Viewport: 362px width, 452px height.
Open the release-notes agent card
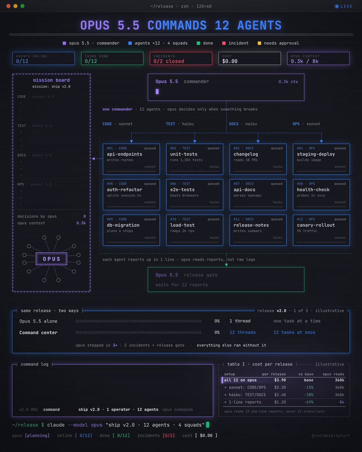(258, 230)
